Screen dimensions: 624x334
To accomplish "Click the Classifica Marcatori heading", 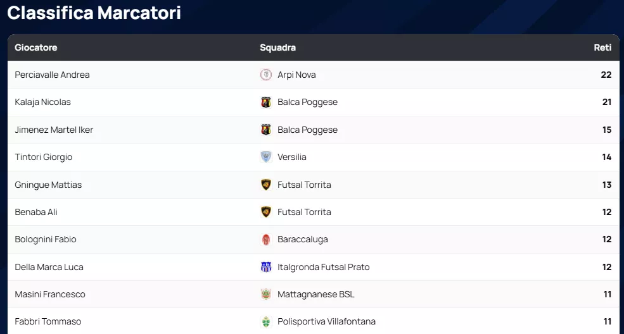I will (94, 13).
